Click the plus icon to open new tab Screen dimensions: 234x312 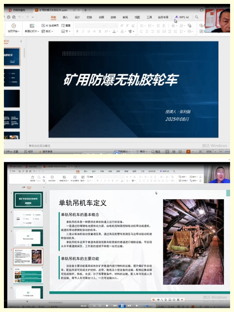85,9
